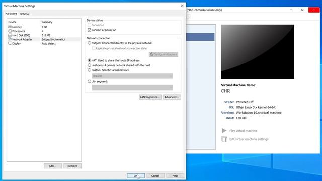The image size is (322, 181).
Task: Close the Virtual Machine Settings dialog
Action: 182,6
